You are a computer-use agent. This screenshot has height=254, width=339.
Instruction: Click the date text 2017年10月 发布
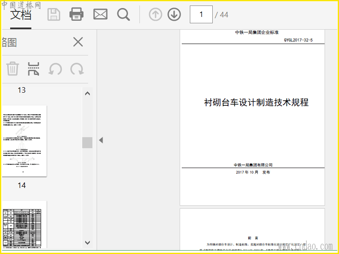point(253,172)
